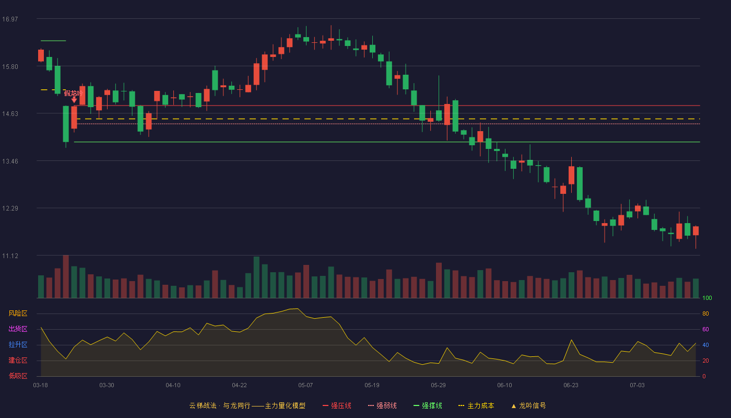
Task: Click the tallest green volume bar near 04-22
Action: 256,277
